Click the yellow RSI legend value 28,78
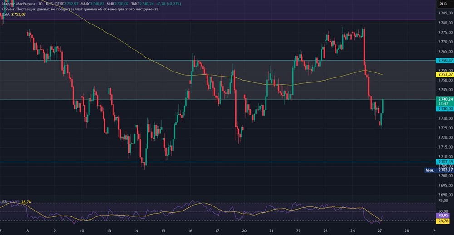454x235 pixels. tap(26, 202)
